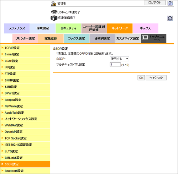
Task: Switch to the セキュリティ tab
Action: [68, 28]
